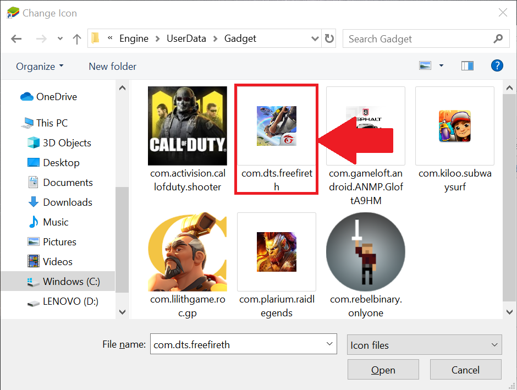The image size is (517, 390).
Task: Click file list scroll up arrow
Action: pos(509,87)
